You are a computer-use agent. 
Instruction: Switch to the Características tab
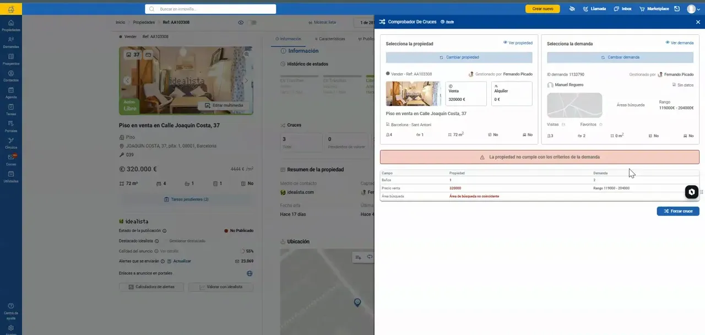330,39
